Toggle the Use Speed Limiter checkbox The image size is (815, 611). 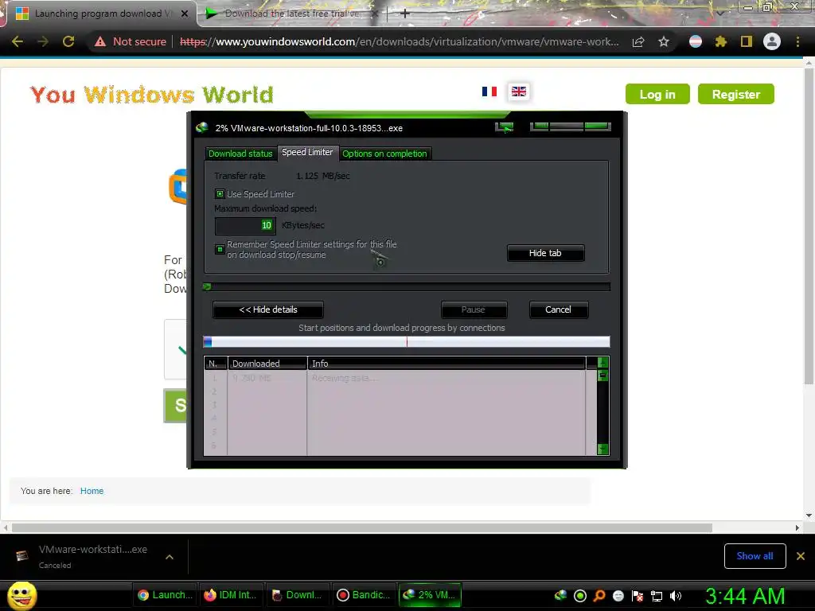click(x=220, y=194)
